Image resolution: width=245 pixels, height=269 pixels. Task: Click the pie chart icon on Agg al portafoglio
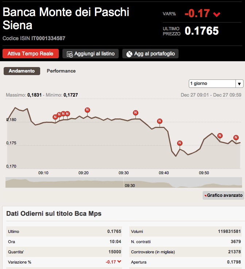point(129,54)
